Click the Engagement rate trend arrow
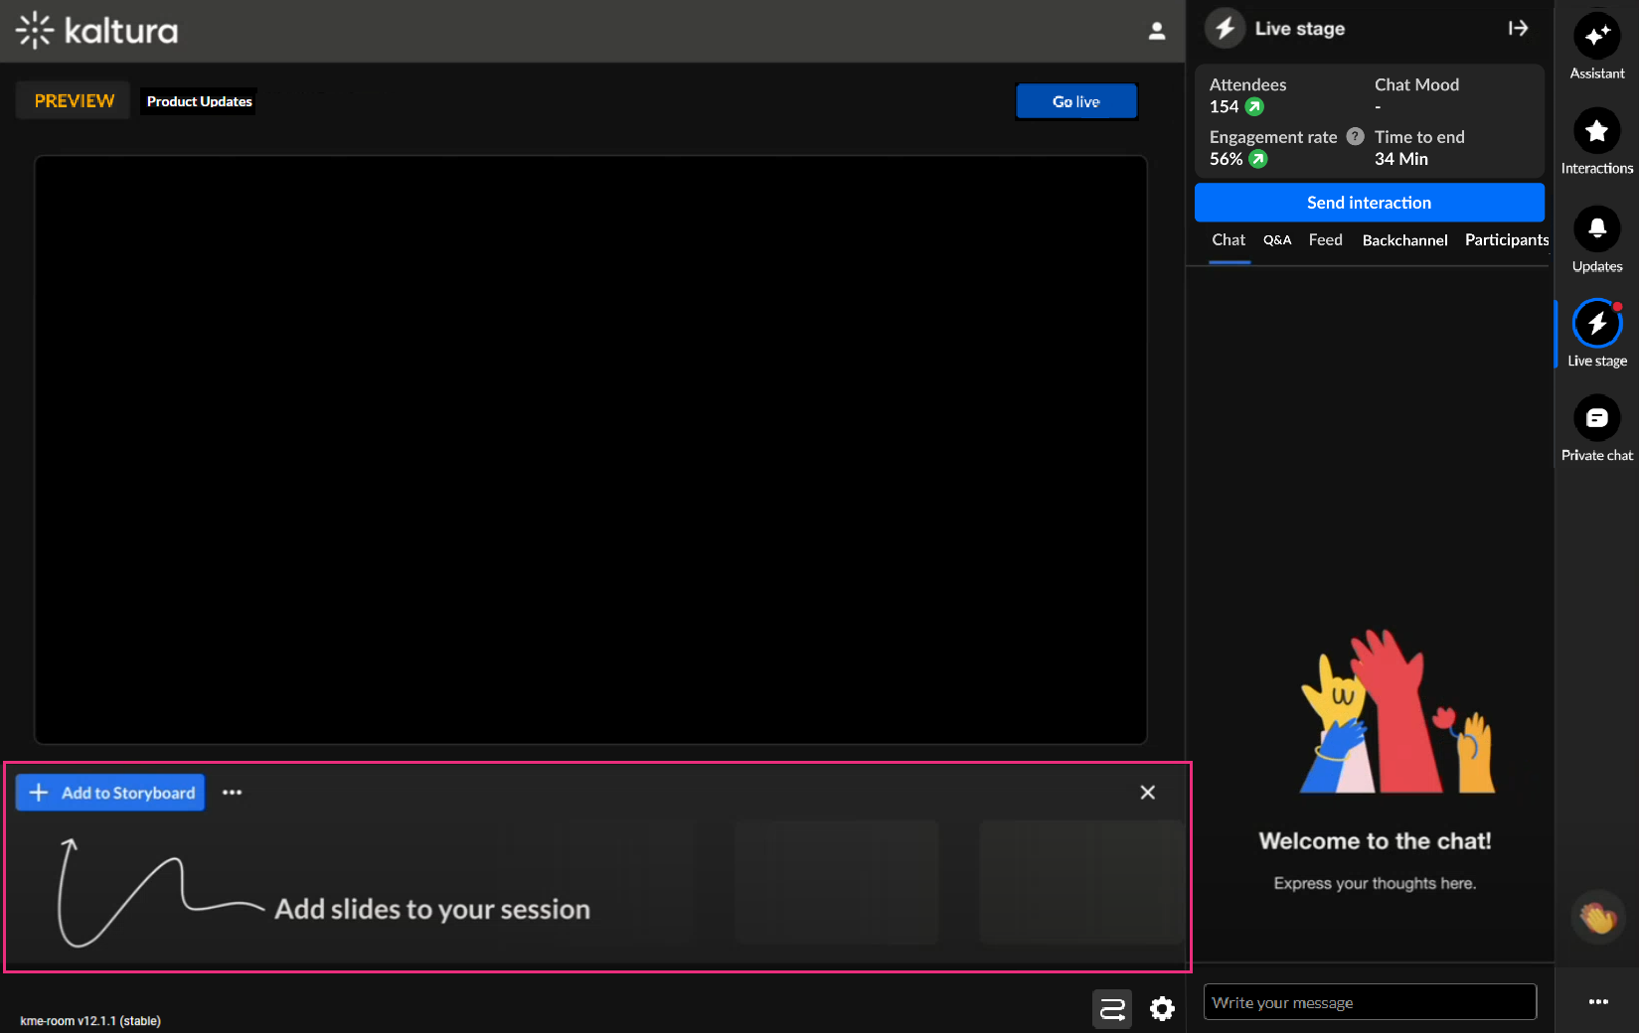Screen dimensions: 1639x1033 1258,159
